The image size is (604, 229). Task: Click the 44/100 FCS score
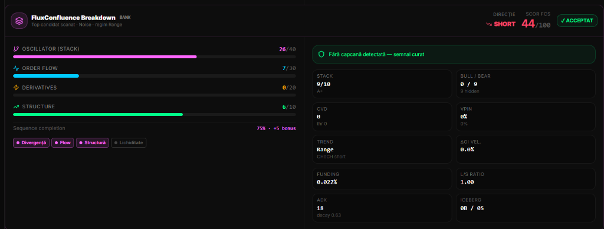[x=536, y=24]
